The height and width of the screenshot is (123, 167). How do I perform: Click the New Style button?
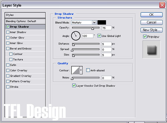(x=151, y=30)
